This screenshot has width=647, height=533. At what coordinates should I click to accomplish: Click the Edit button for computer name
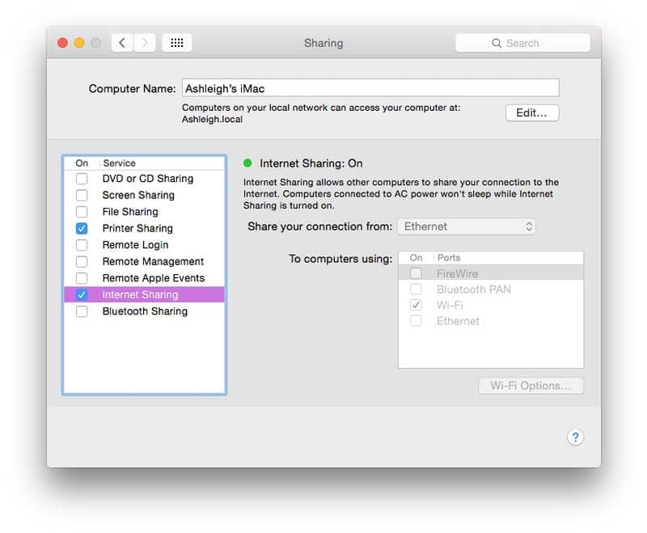pyautogui.click(x=531, y=112)
